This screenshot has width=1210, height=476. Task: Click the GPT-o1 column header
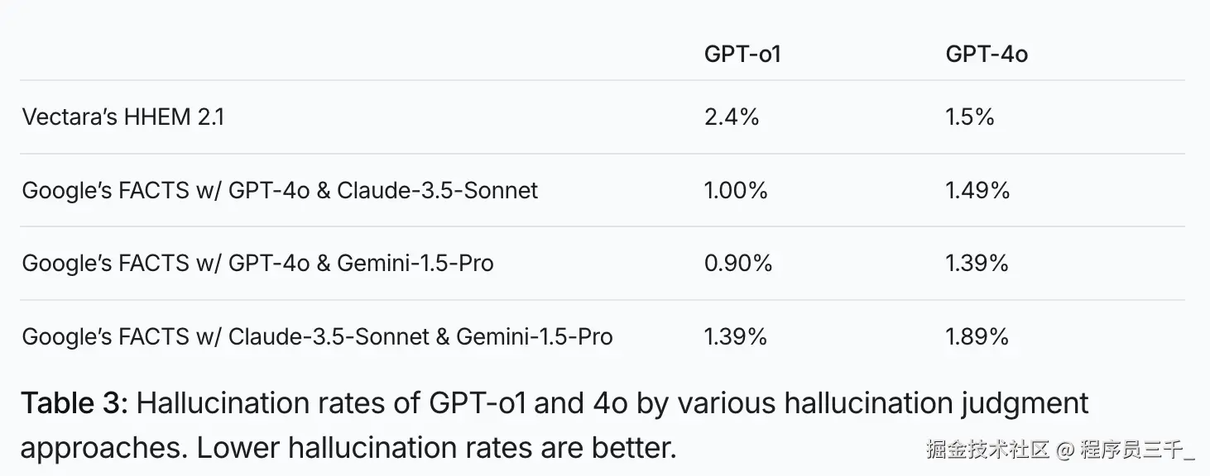[742, 55]
